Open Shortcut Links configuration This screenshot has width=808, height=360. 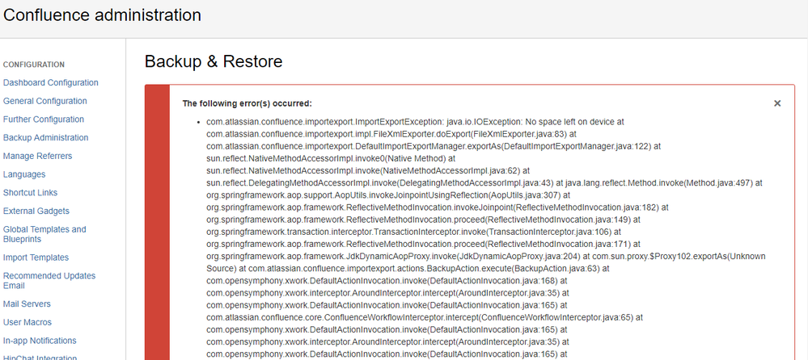tap(31, 193)
